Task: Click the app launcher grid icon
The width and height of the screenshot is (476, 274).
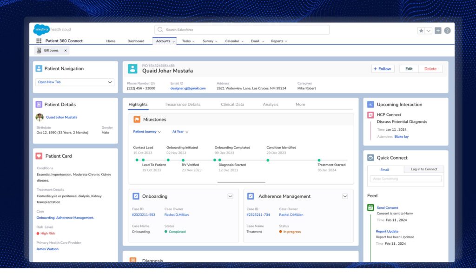Action: point(39,41)
